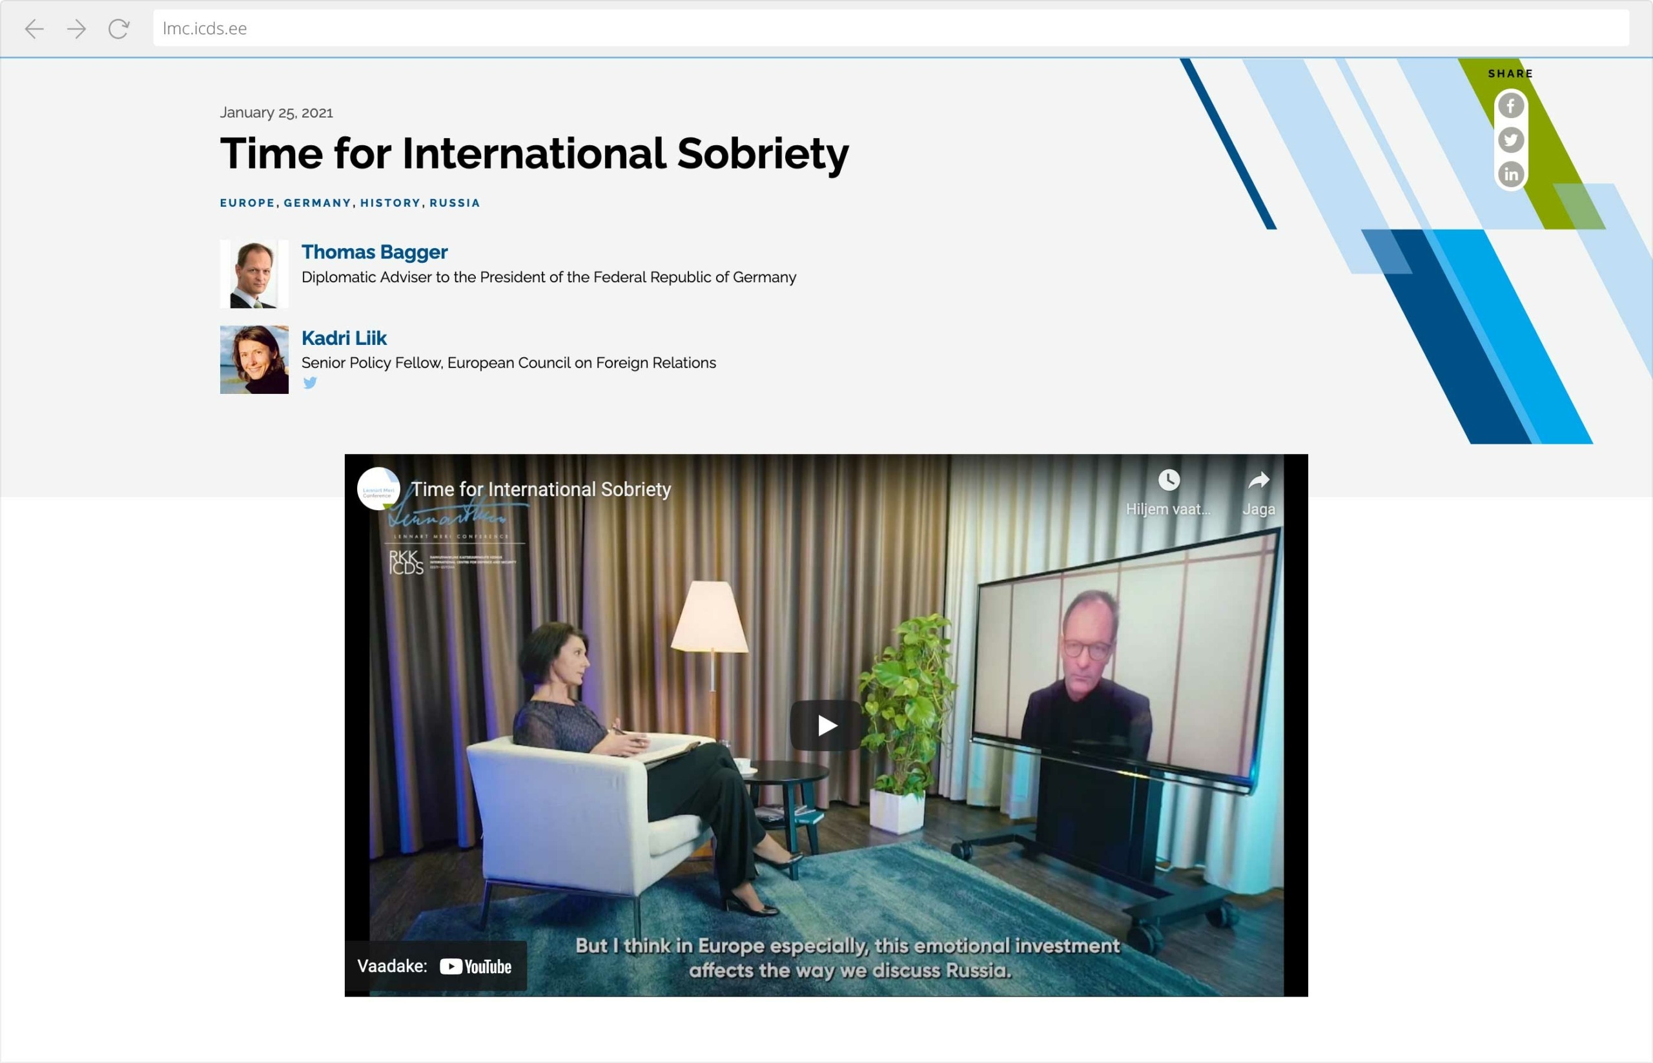This screenshot has width=1653, height=1063.
Task: Share article on LinkedIn
Action: point(1510,174)
